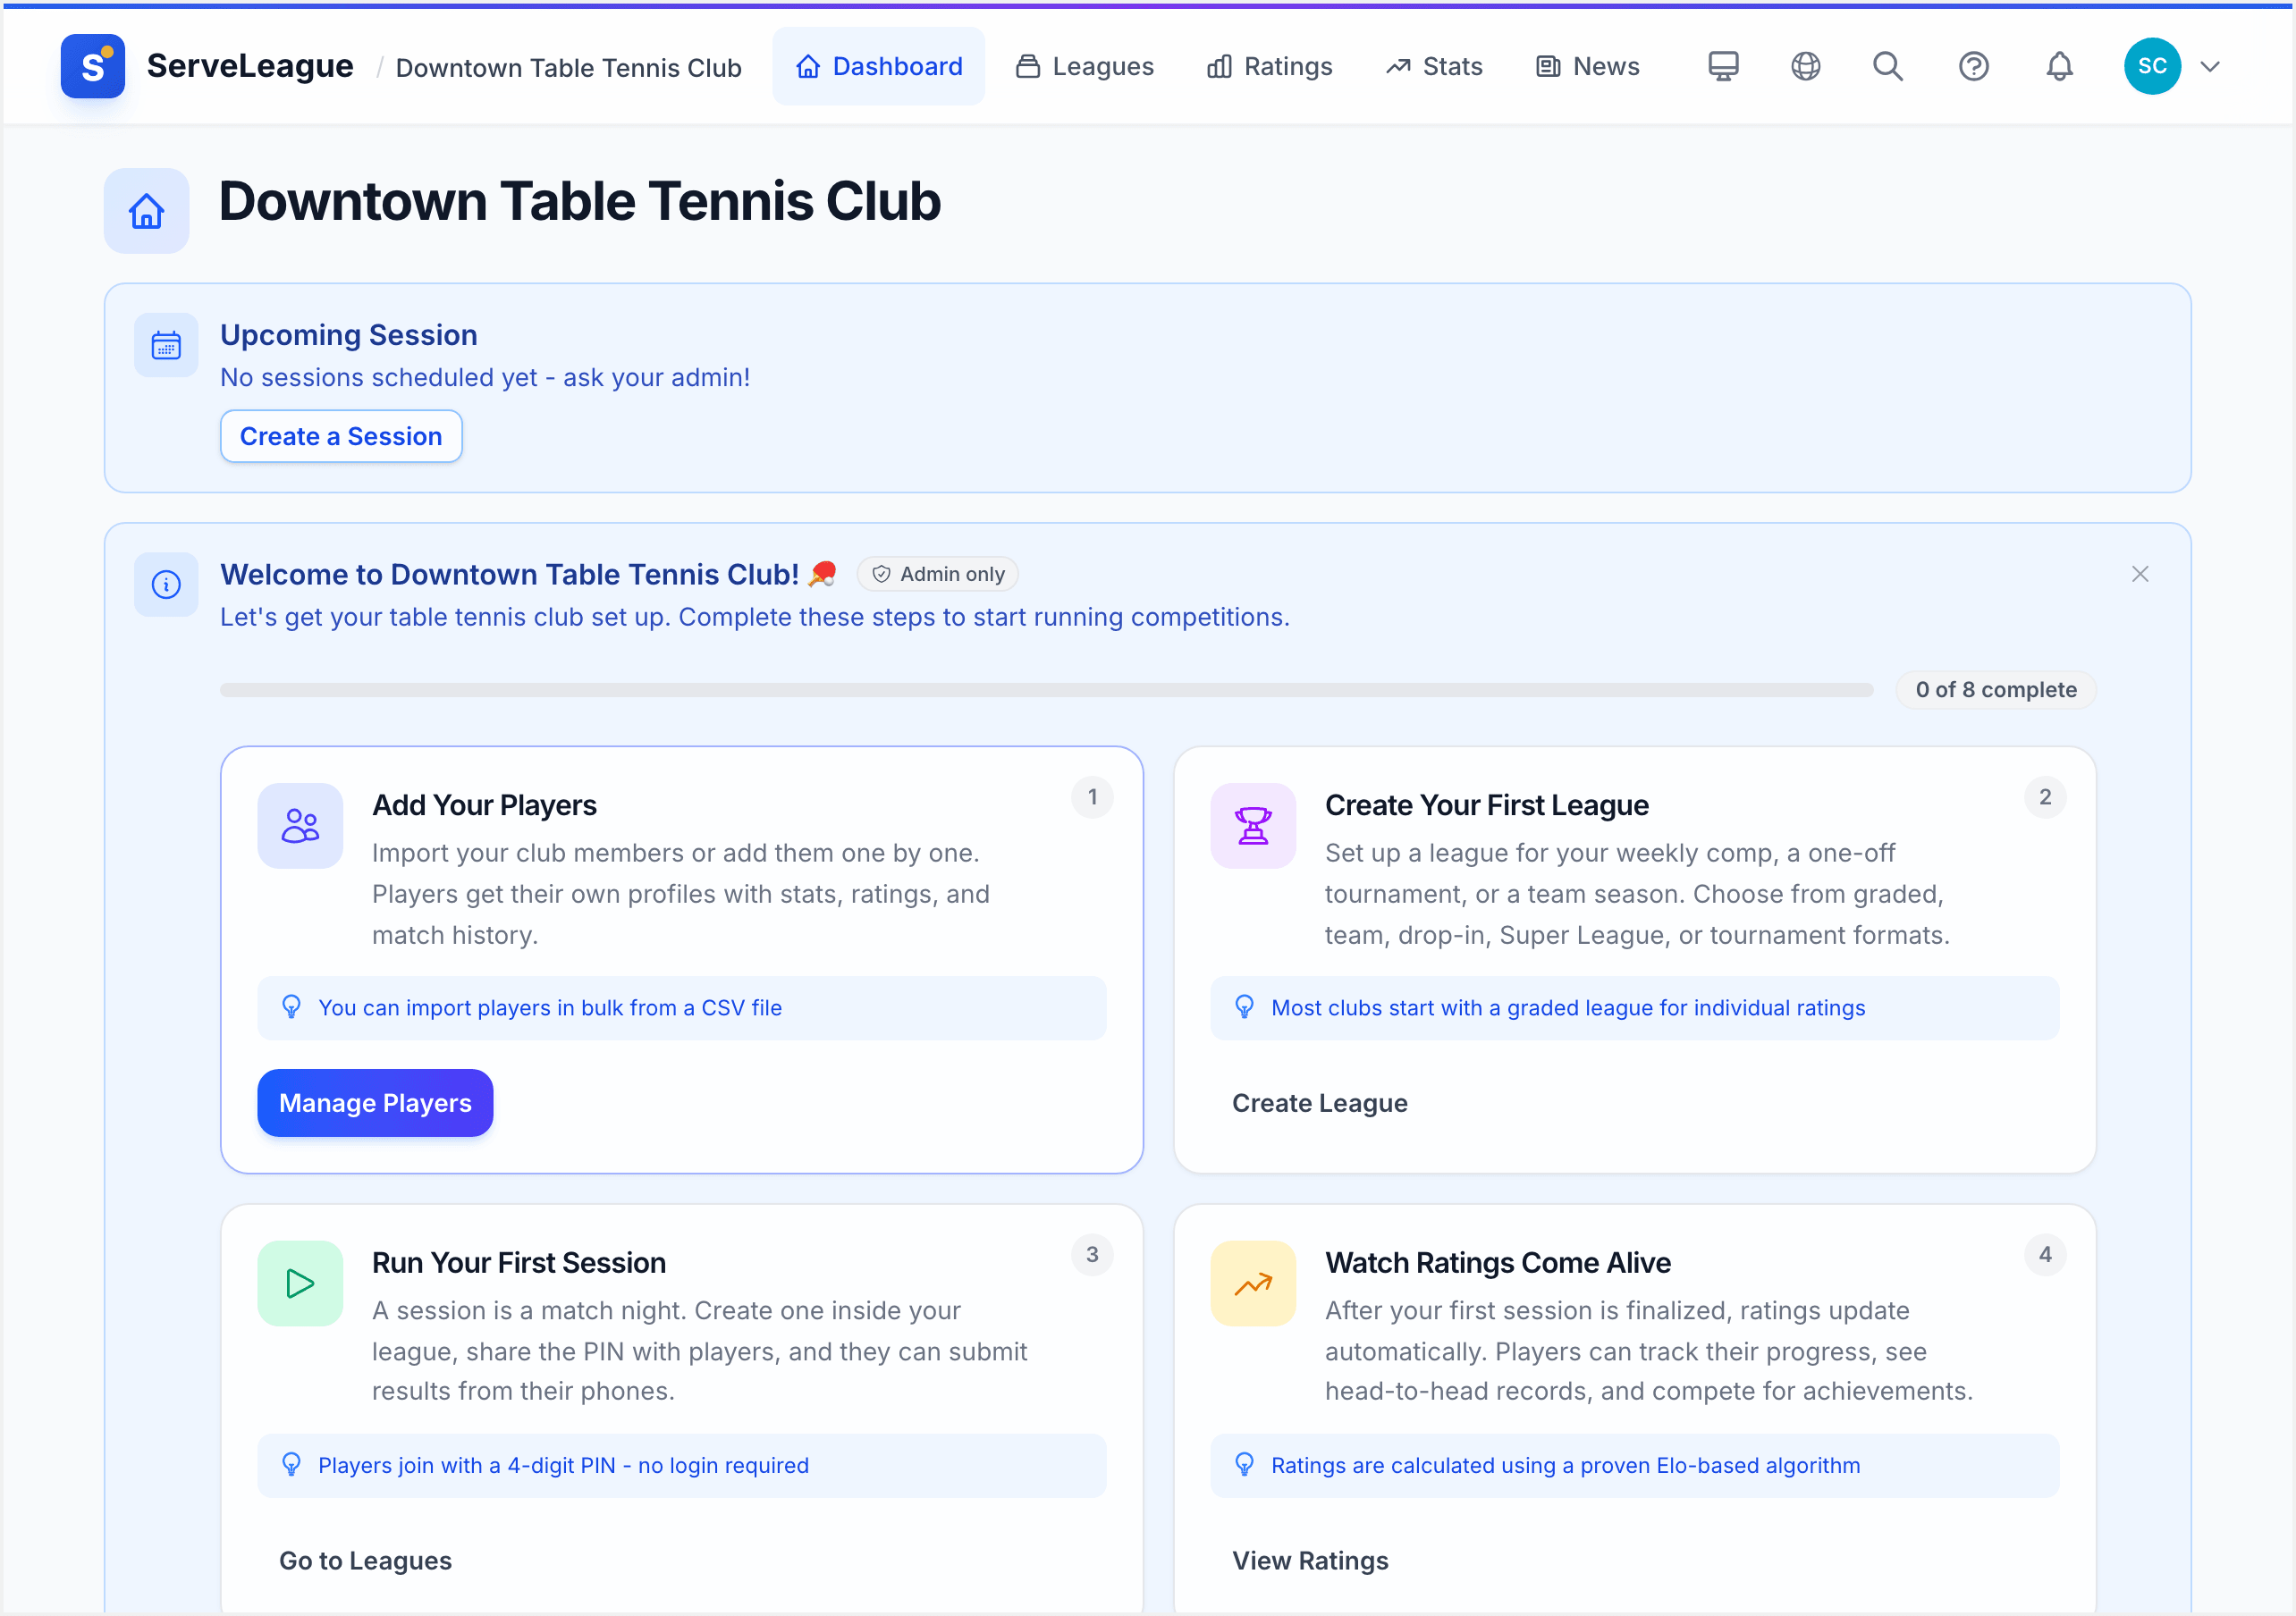The image size is (2296, 1616).
Task: Click tip 'Players join with a 4-digit PIN'
Action: [x=682, y=1465]
